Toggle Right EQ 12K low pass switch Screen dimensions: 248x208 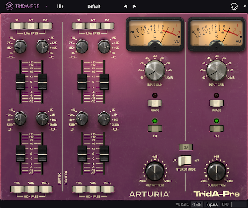point(93,26)
